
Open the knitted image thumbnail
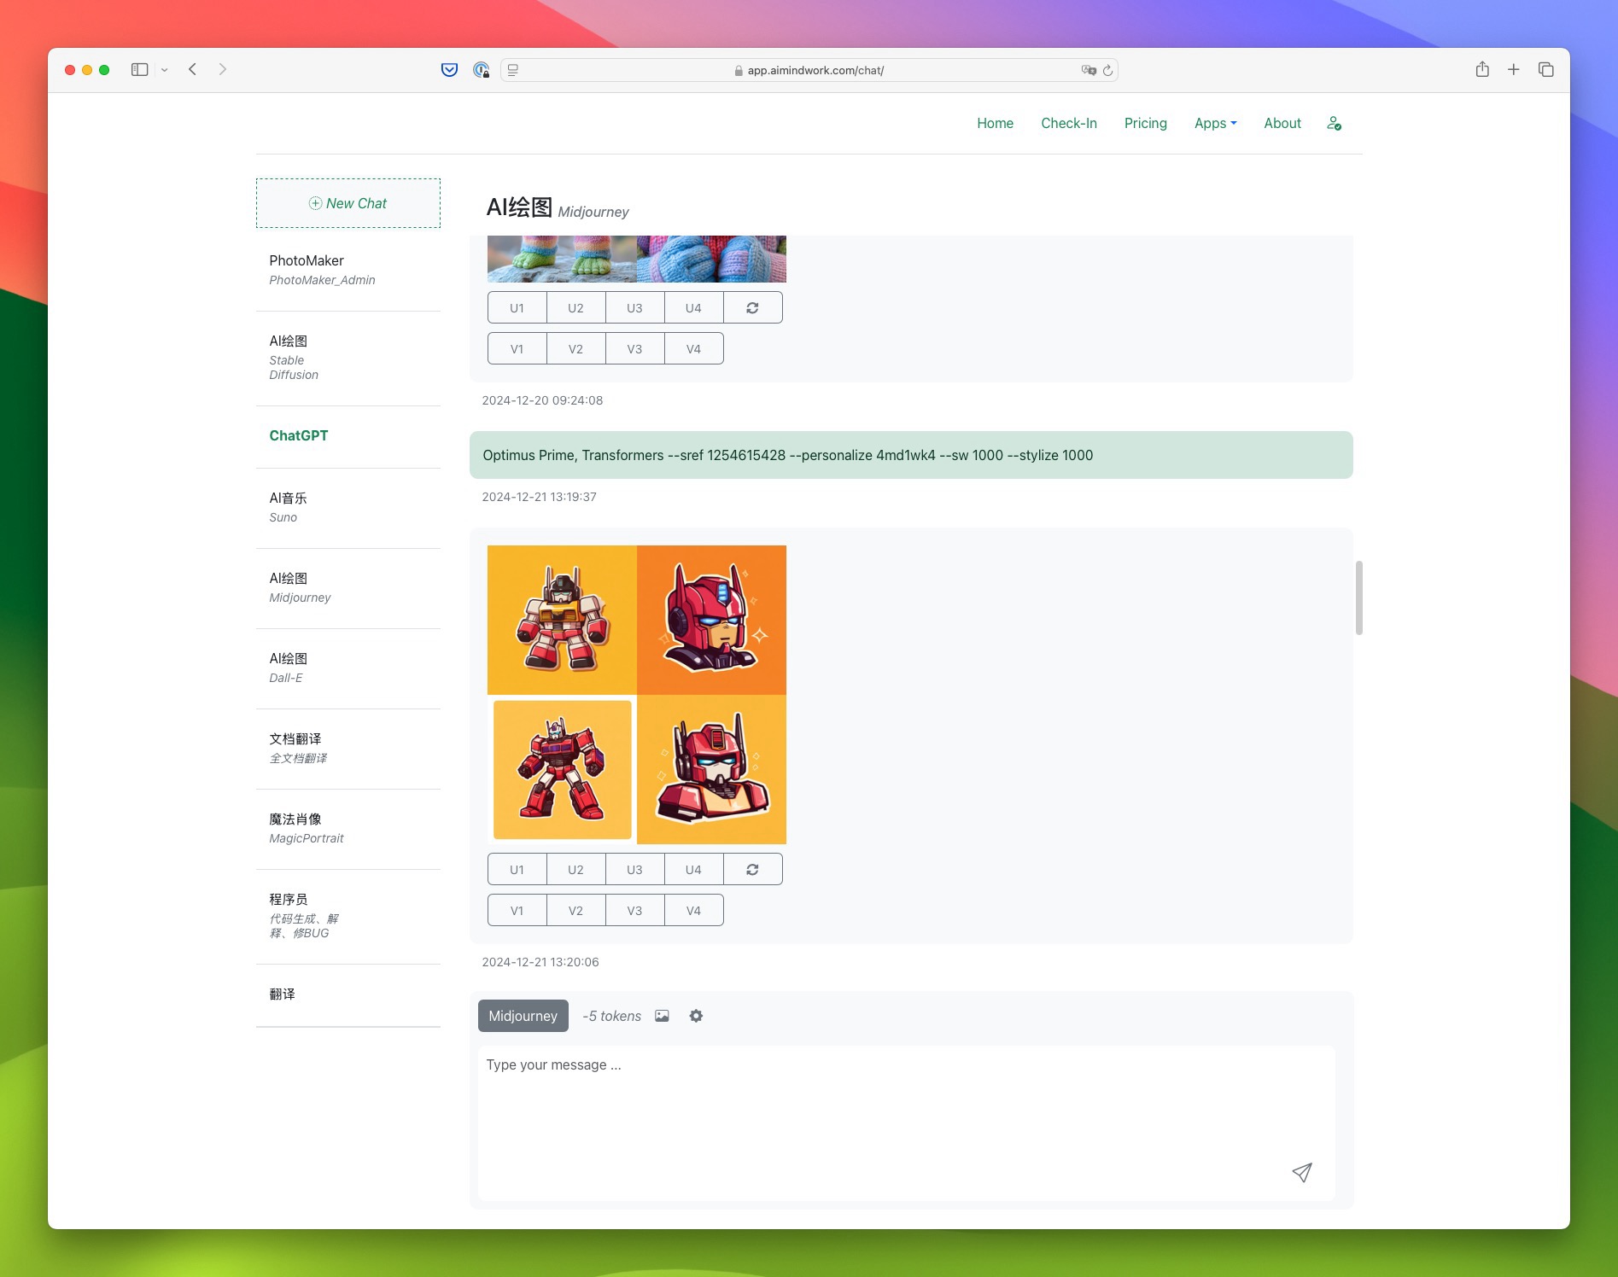pyautogui.click(x=637, y=259)
